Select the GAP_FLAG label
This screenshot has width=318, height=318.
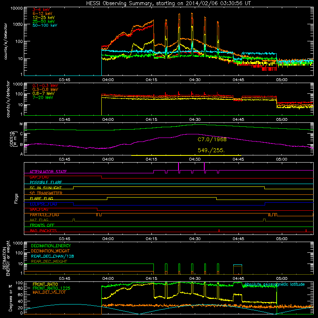39,177
